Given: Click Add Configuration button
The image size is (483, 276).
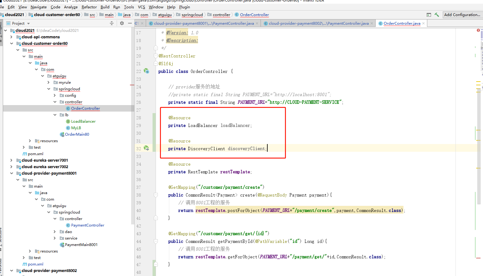Looking at the screenshot, I should (x=462, y=15).
